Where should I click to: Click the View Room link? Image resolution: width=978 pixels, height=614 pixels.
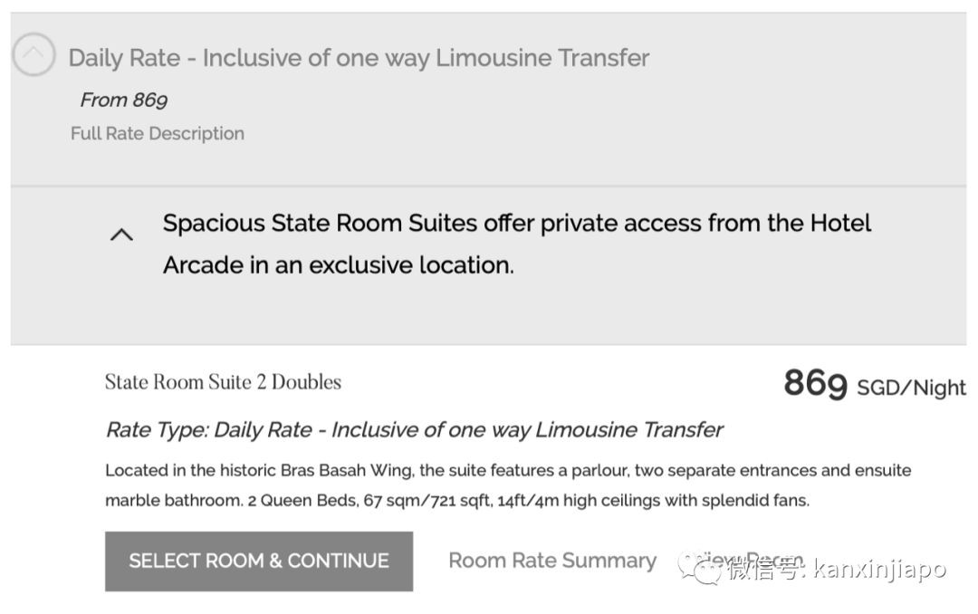pyautogui.click(x=741, y=560)
